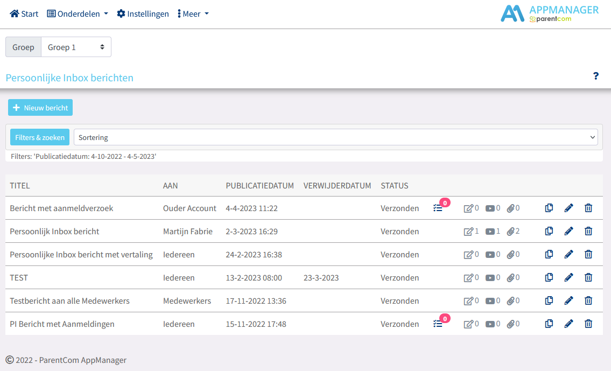Delete the TEST message
This screenshot has width=611, height=371.
tap(588, 277)
